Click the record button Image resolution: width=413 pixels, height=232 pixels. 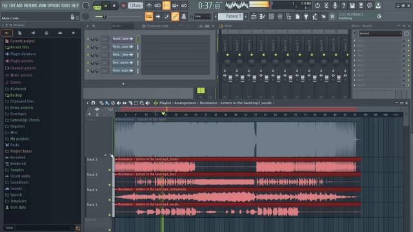[123, 6]
